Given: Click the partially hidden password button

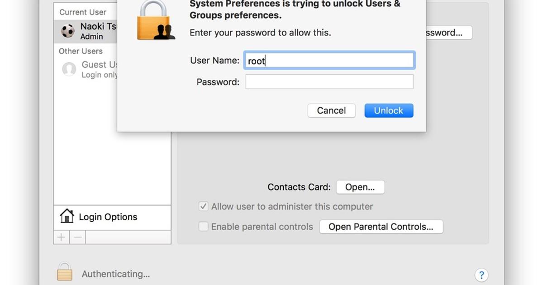Looking at the screenshot, I should 449,33.
